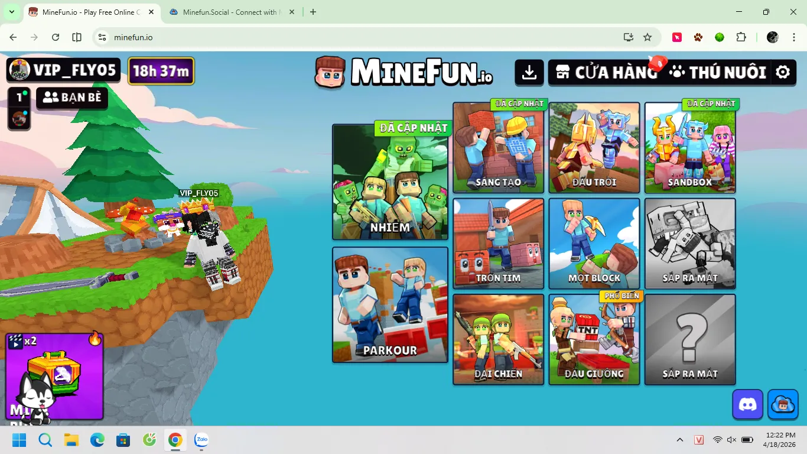The width and height of the screenshot is (807, 454).
Task: Go back to previous page
Action: (13, 37)
